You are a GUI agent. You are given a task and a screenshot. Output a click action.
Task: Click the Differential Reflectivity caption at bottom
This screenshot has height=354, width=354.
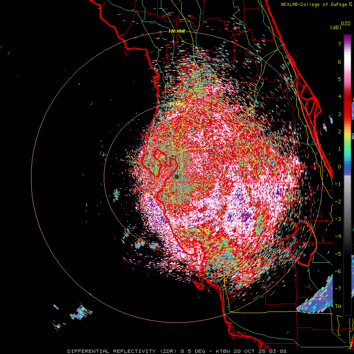pyautogui.click(x=177, y=351)
